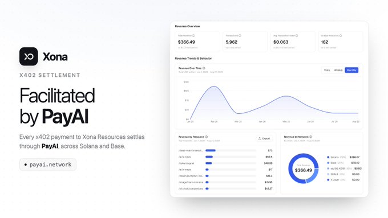Click the Base legend color dot
Viewport: 388px width, 218px height.
pos(328,163)
